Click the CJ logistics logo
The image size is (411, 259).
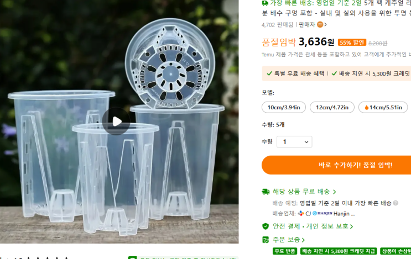301,213
